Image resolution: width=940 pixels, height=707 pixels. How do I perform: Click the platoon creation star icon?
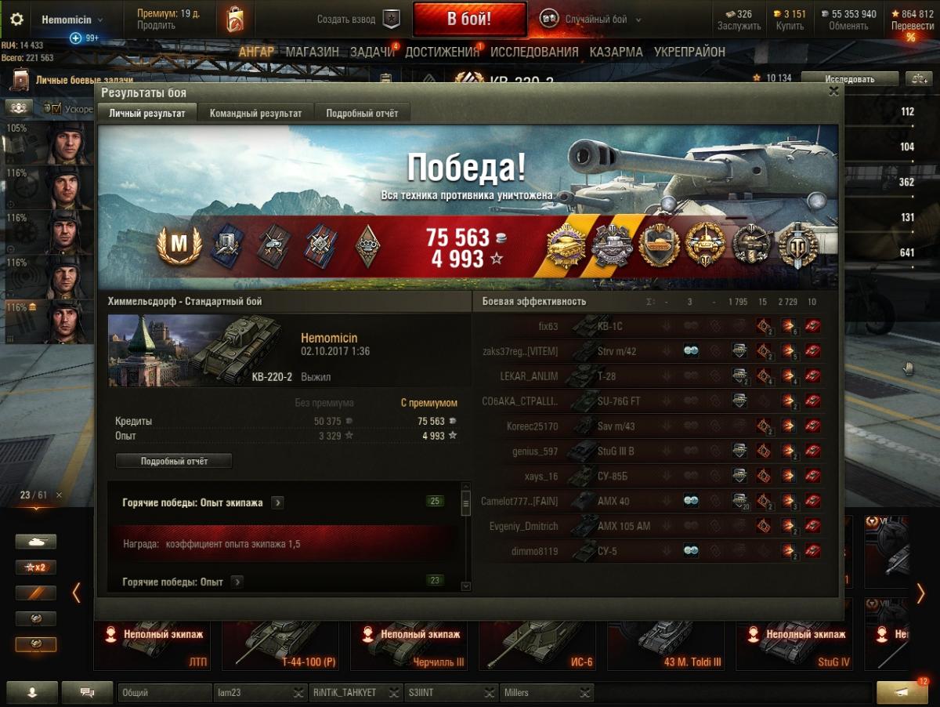click(x=391, y=20)
